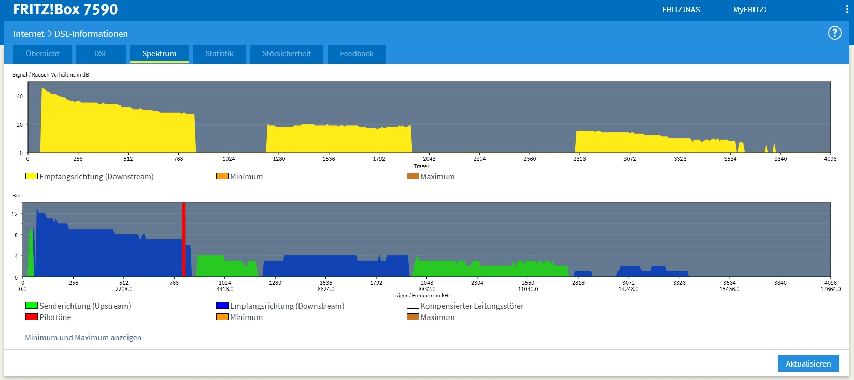
Task: Click blue Empfangsrichtung legend swatch in bits chart
Action: pyautogui.click(x=222, y=306)
